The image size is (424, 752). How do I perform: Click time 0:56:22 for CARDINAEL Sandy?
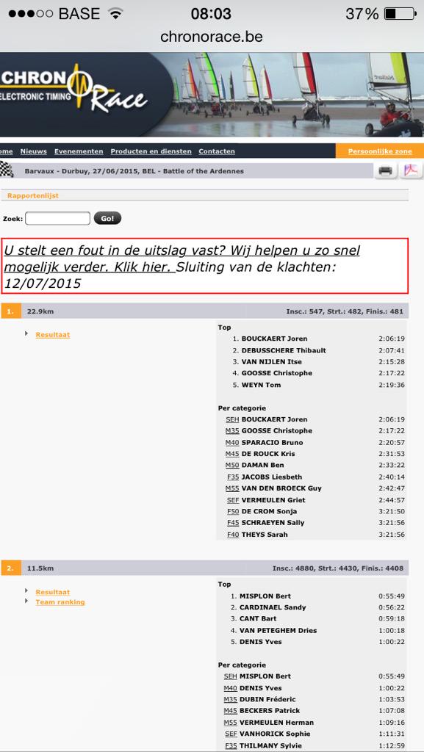[392, 607]
